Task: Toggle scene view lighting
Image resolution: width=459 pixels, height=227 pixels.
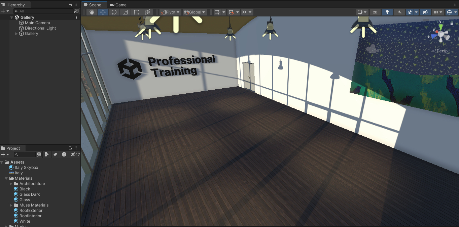Action: click(387, 12)
